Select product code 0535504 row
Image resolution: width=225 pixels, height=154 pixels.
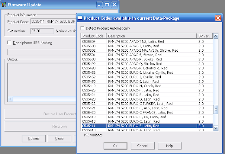pos(147,41)
